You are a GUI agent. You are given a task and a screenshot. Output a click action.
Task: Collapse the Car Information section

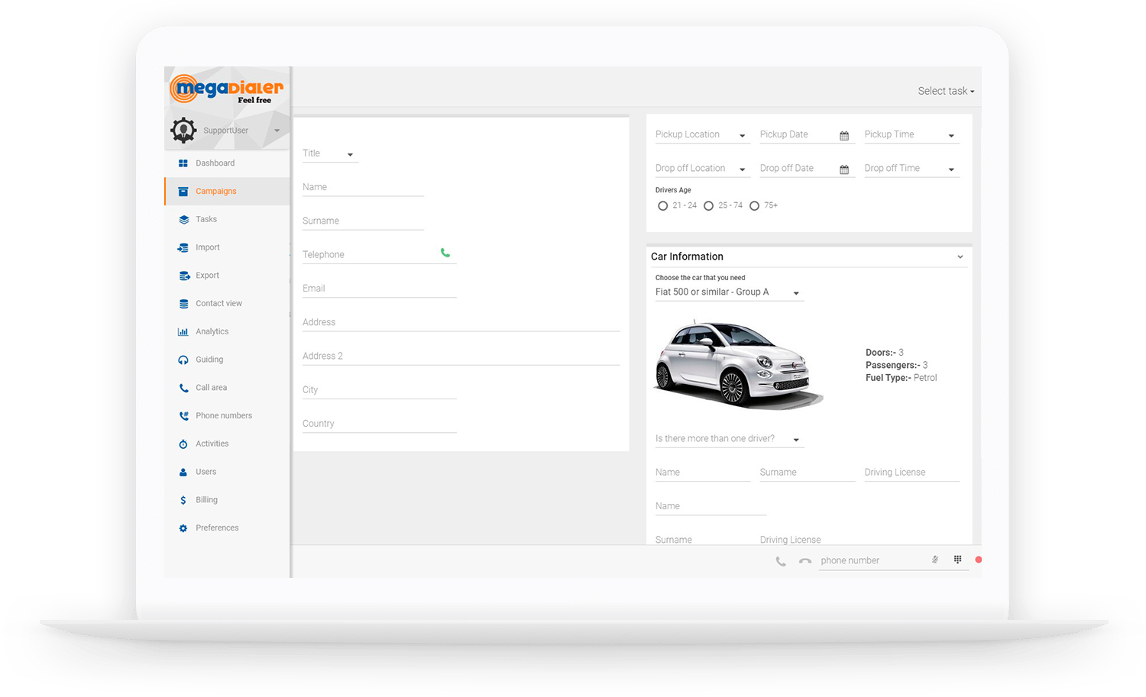tap(960, 257)
